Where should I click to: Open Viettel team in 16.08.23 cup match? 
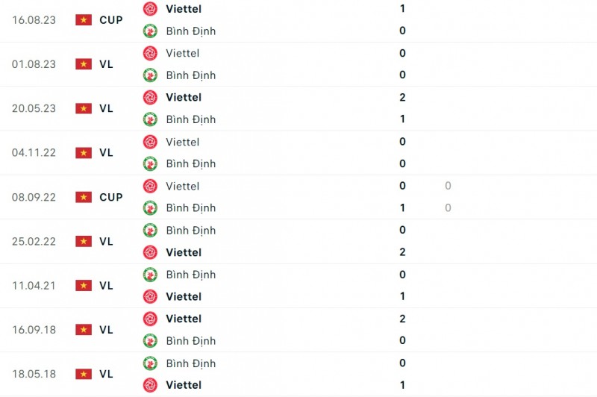[183, 9]
